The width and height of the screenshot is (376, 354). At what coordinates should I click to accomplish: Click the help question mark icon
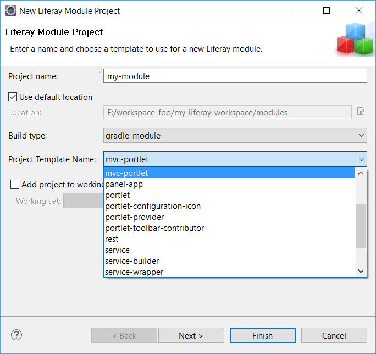tap(16, 335)
